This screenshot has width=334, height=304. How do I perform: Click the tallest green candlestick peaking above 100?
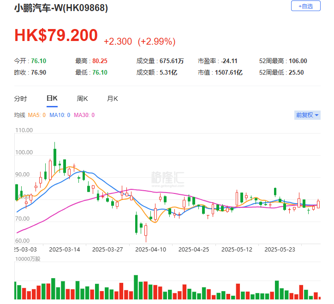(x=55, y=157)
